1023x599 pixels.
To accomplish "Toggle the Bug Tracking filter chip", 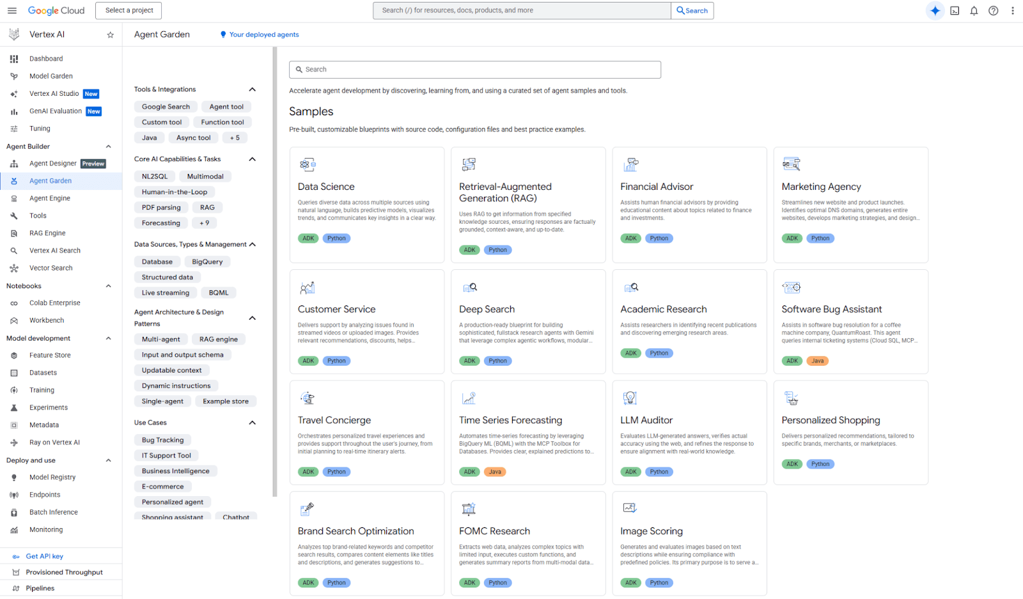I will point(163,440).
